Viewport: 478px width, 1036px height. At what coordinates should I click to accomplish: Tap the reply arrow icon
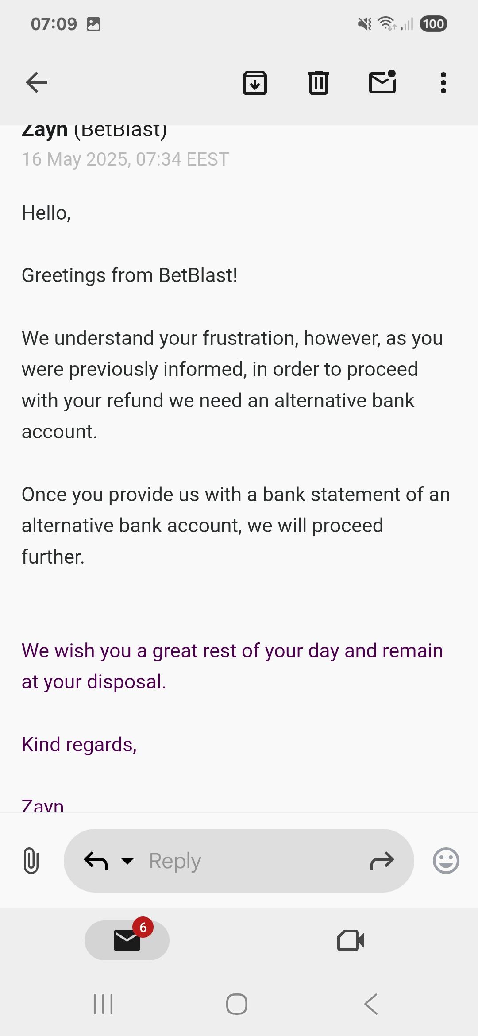(x=96, y=861)
